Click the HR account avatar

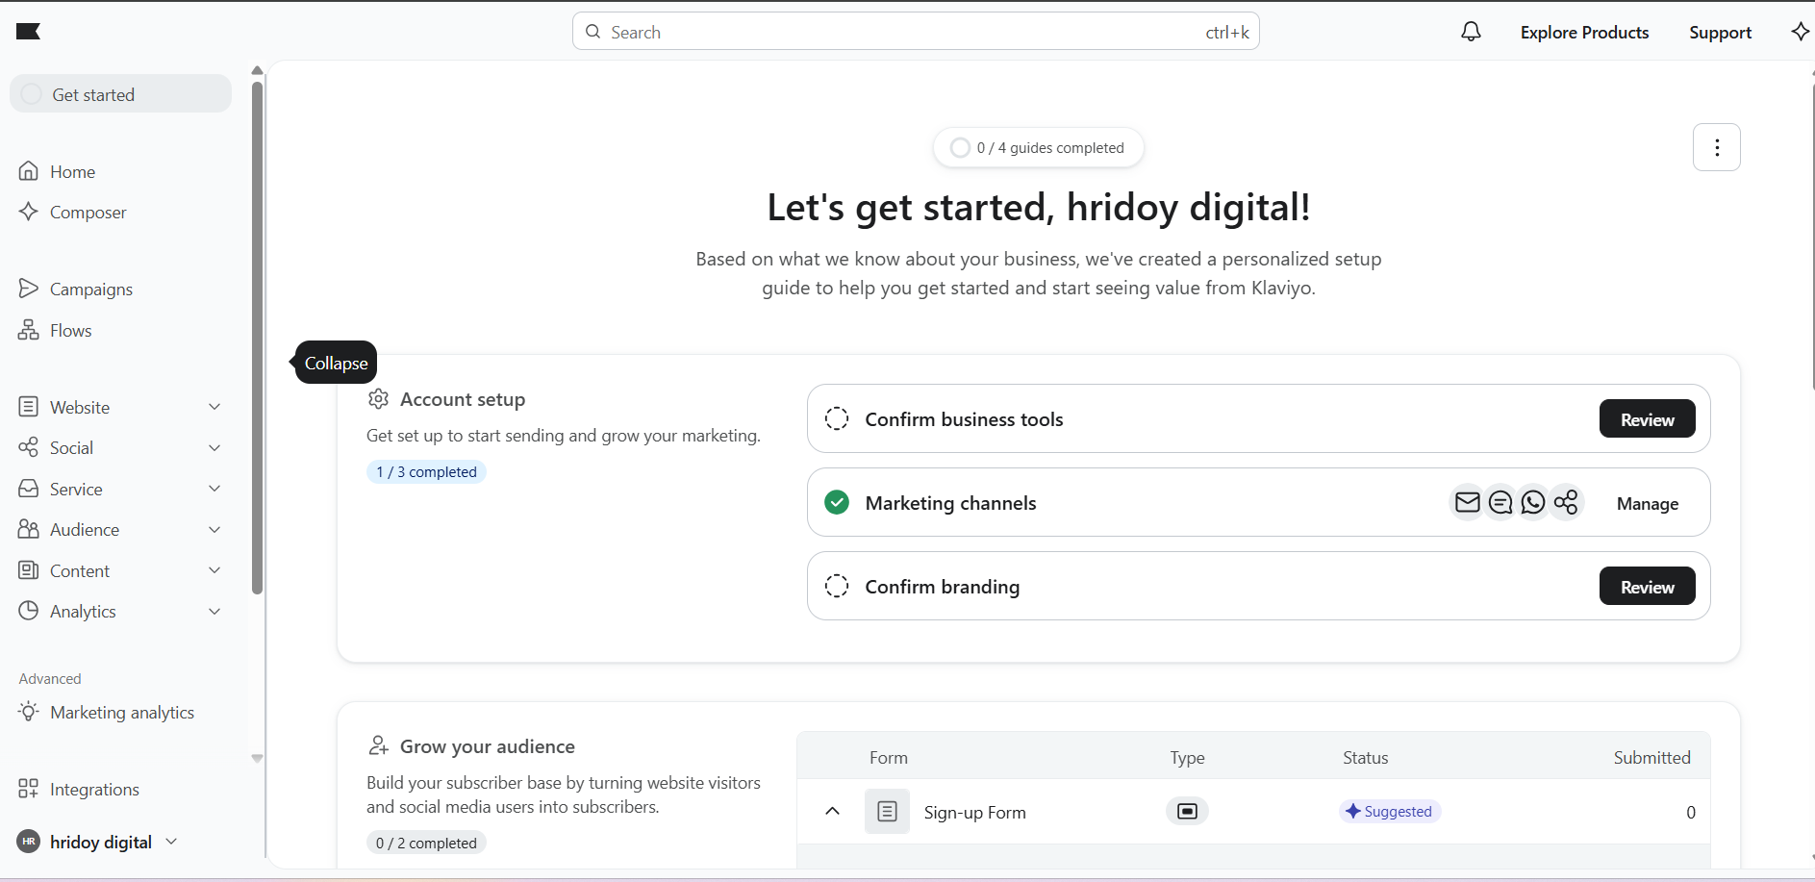29,842
